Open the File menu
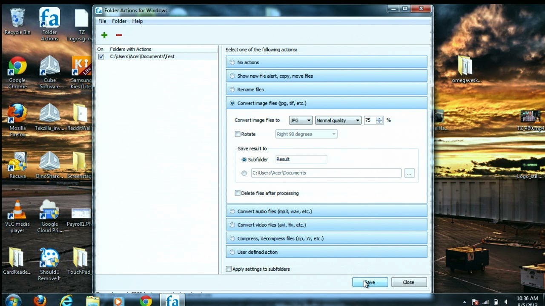Image resolution: width=545 pixels, height=306 pixels. pos(102,21)
